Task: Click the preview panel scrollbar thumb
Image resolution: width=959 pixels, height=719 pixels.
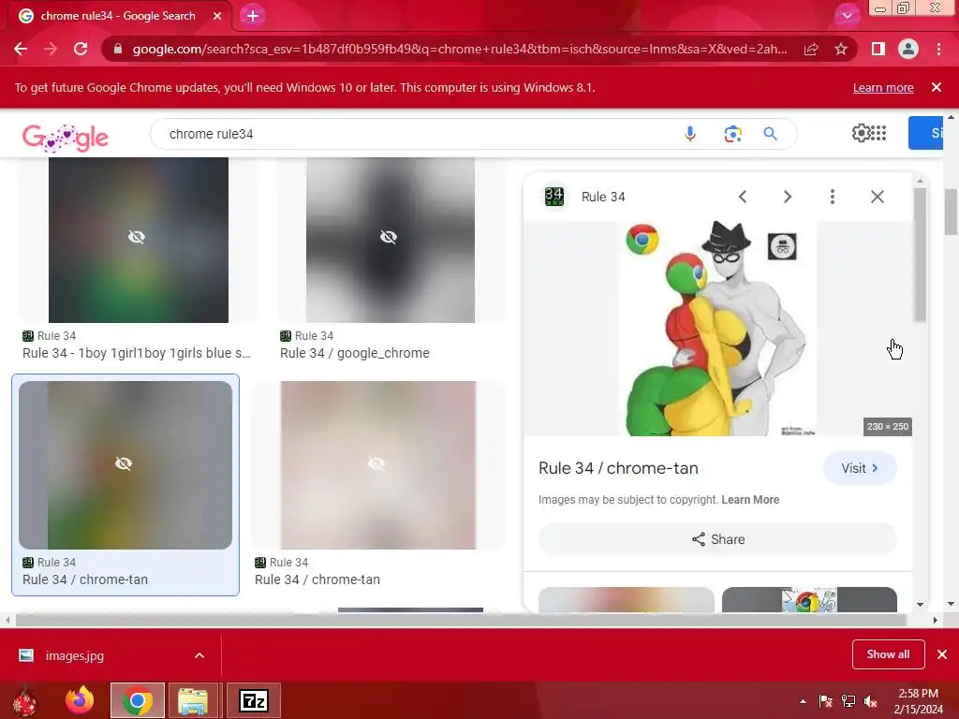Action: click(920, 255)
